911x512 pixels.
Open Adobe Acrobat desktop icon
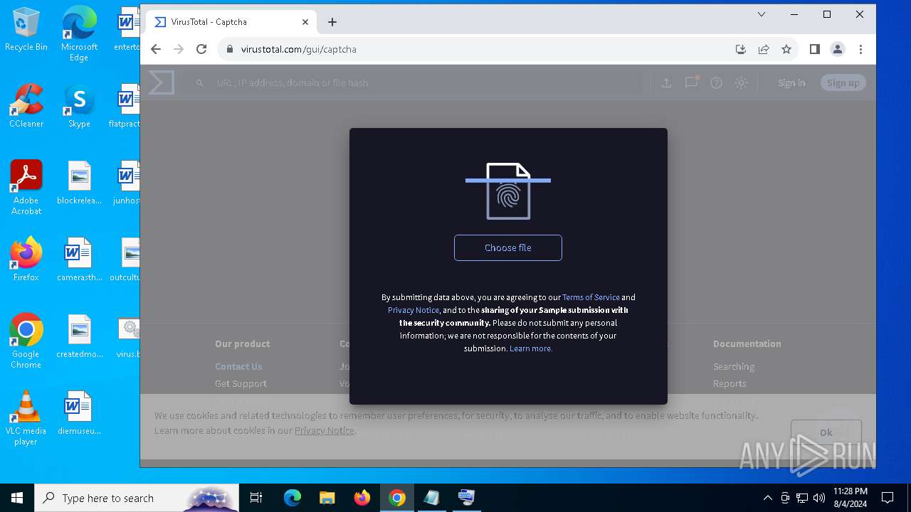point(26,188)
